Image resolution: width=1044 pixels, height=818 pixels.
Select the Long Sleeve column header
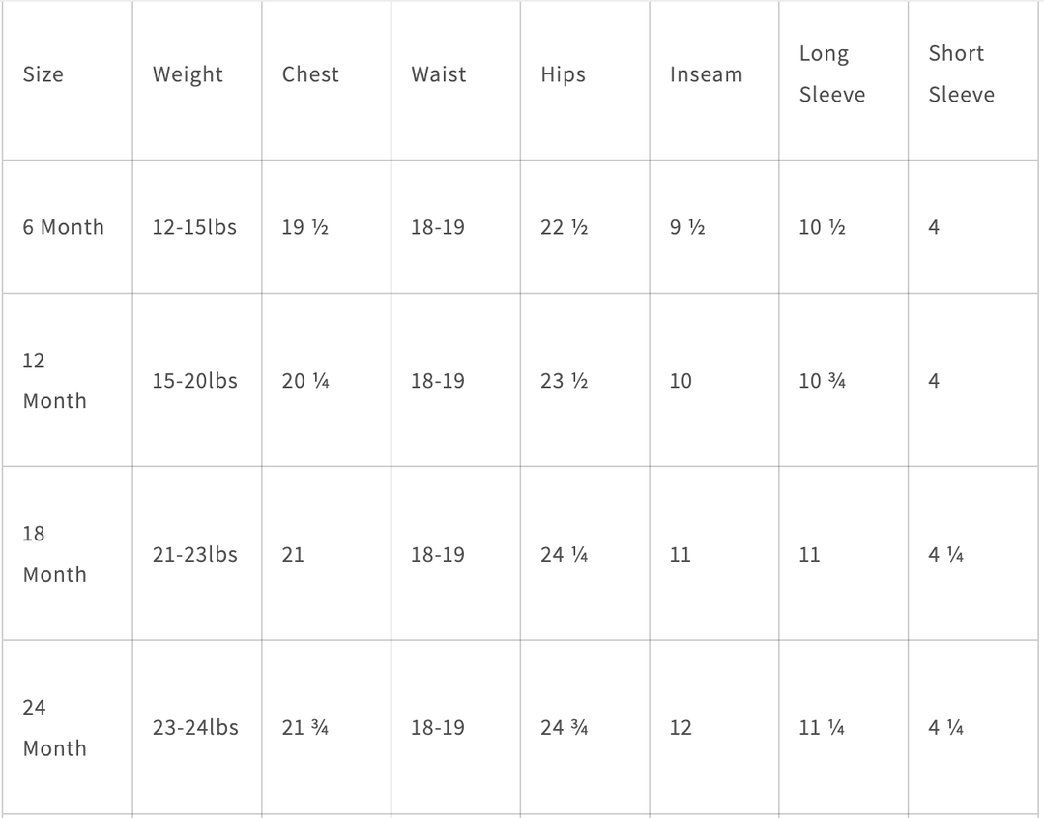pyautogui.click(x=831, y=74)
